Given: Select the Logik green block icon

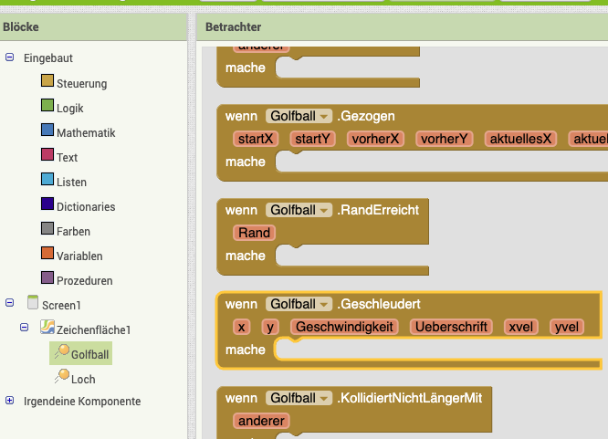Looking at the screenshot, I should pos(47,108).
